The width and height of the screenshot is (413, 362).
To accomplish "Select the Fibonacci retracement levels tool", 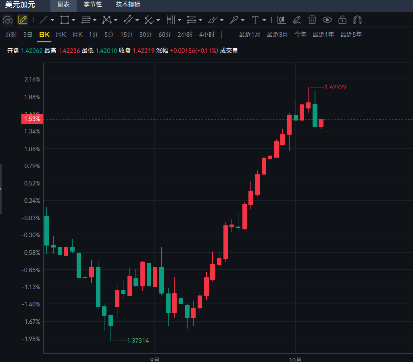I will 192,20.
